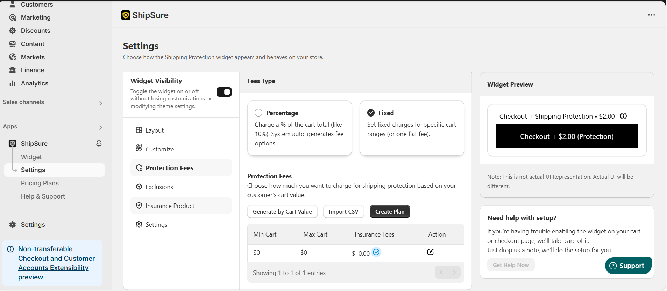Open the three-dot more options menu

651,15
